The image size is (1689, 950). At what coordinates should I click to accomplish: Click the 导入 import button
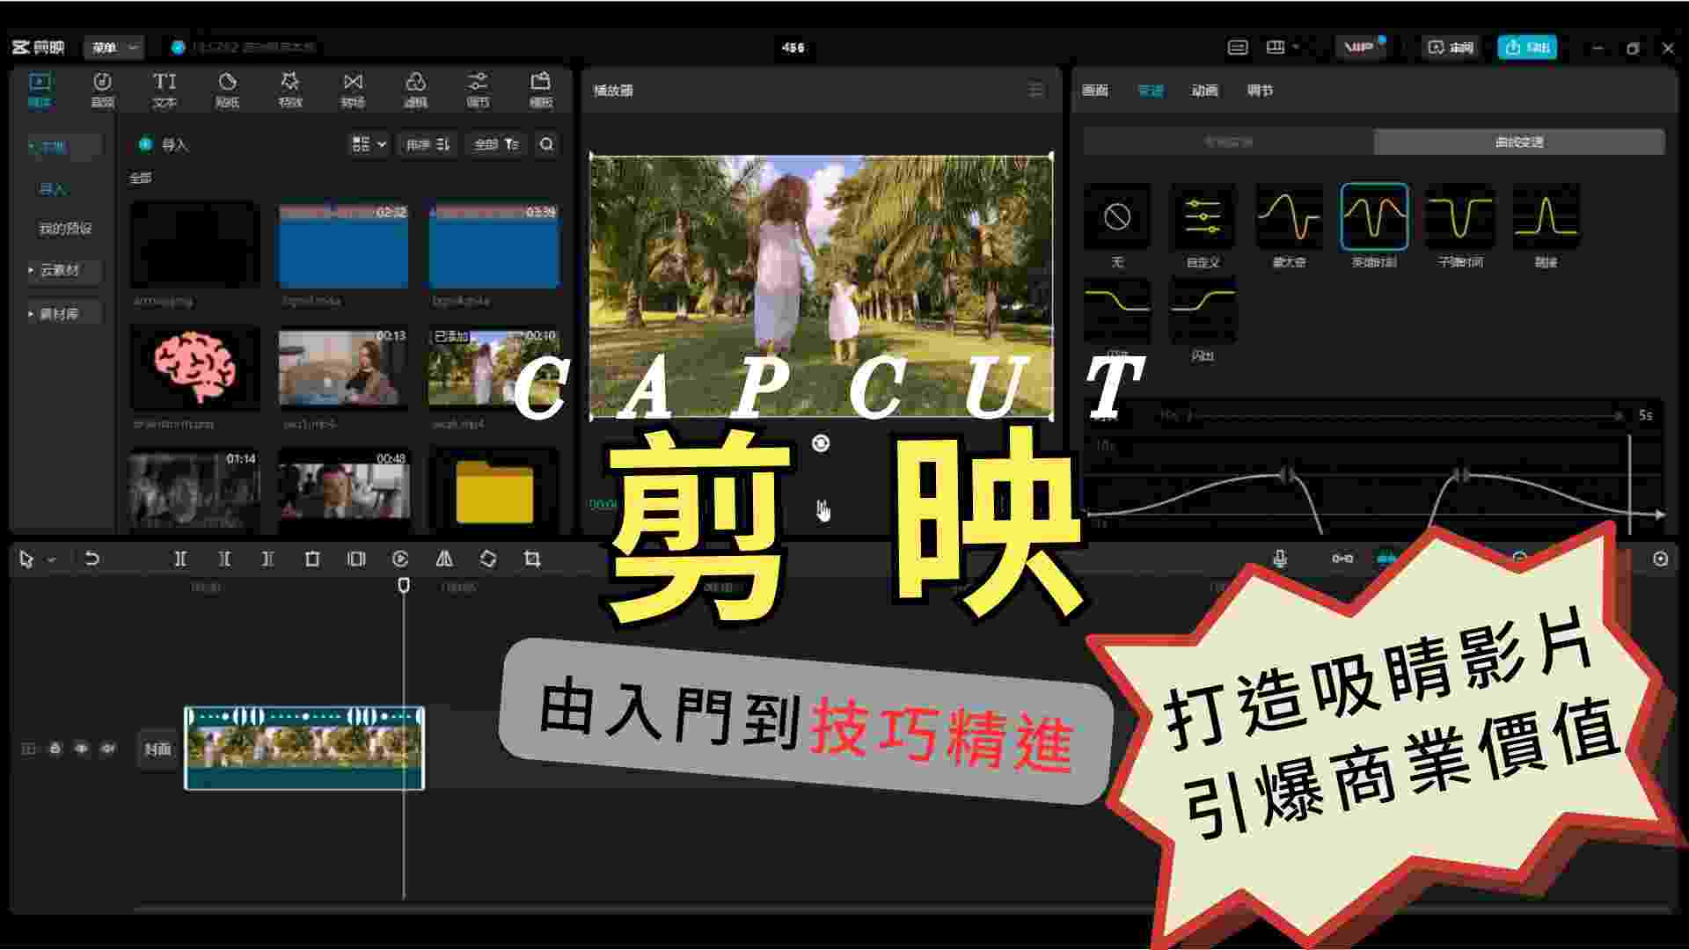164,144
